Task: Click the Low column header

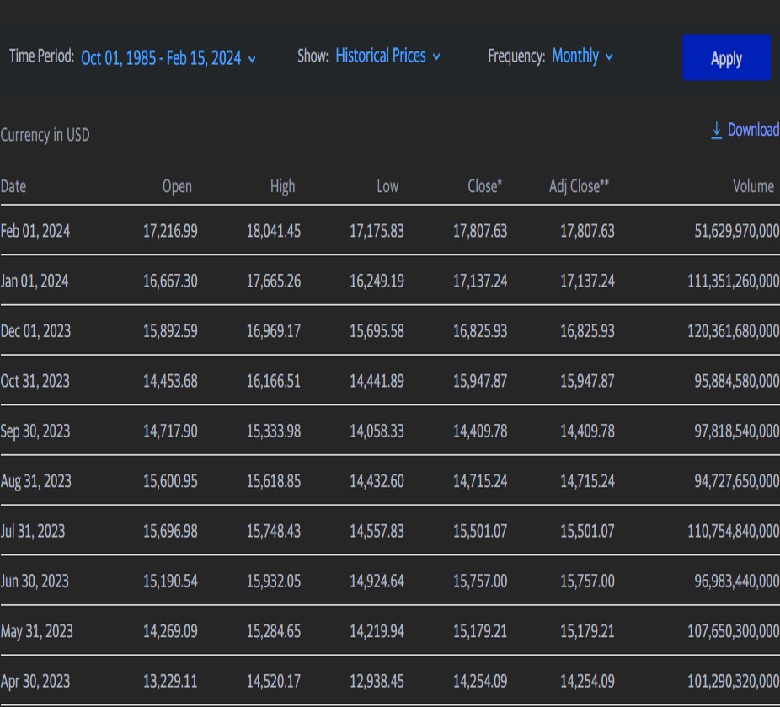Action: pyautogui.click(x=387, y=186)
